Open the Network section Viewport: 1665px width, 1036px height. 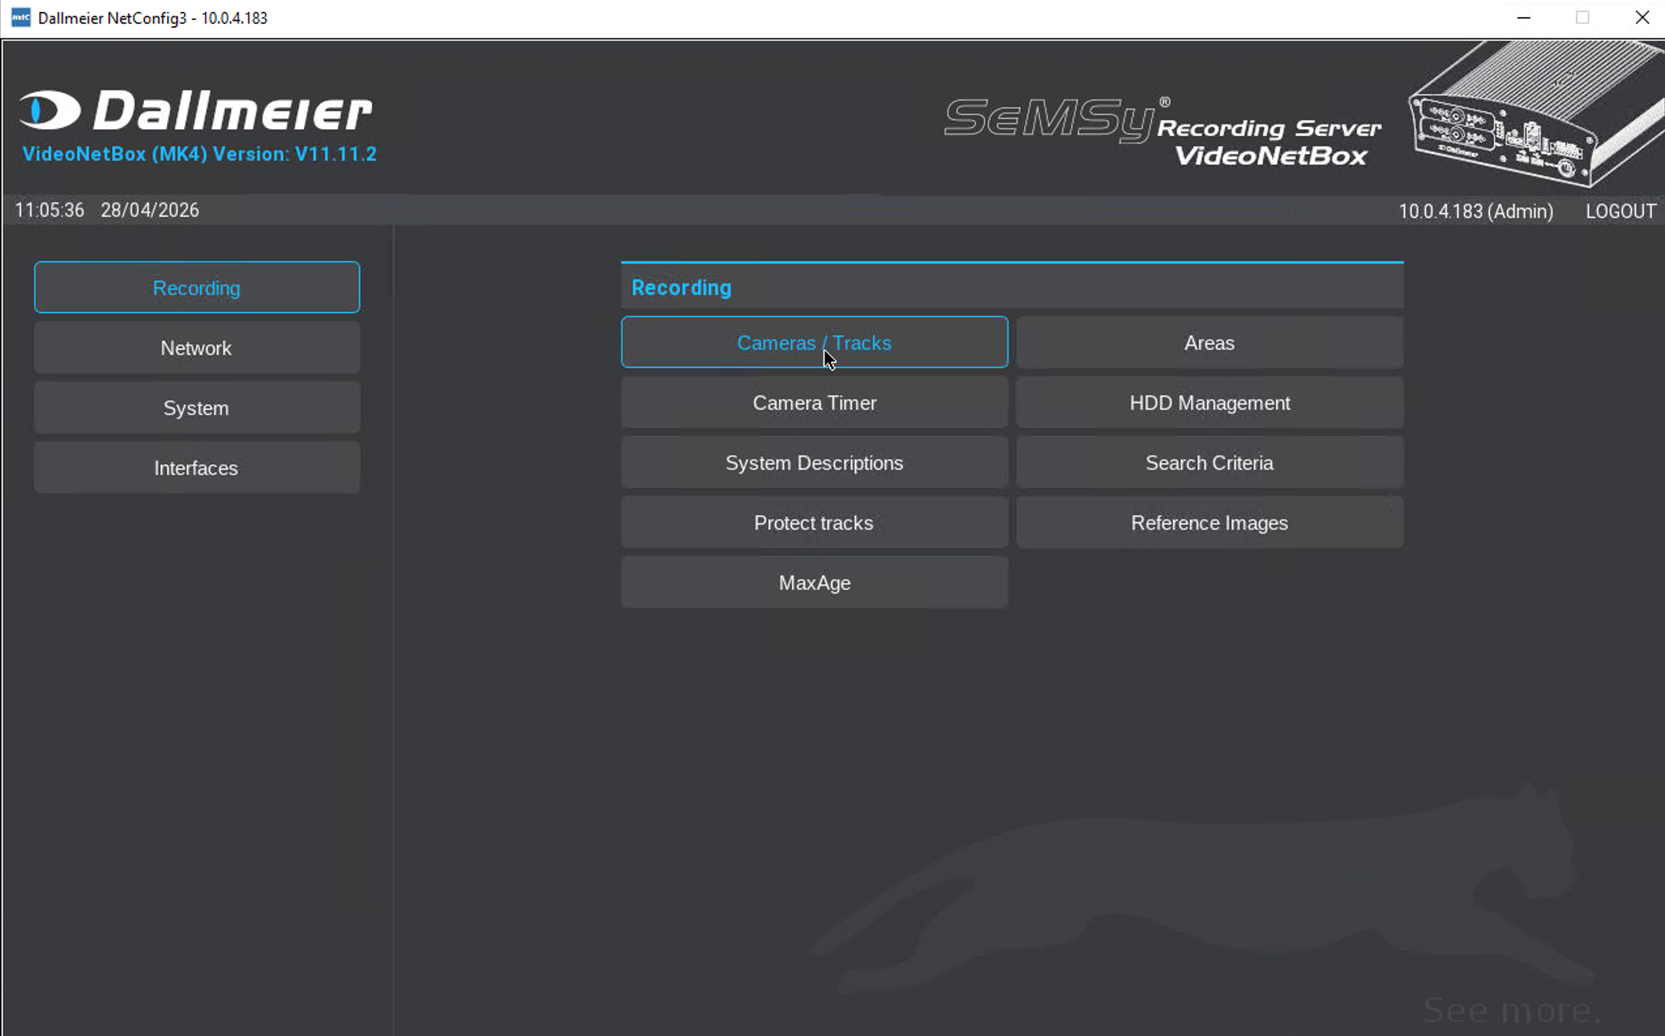click(196, 347)
